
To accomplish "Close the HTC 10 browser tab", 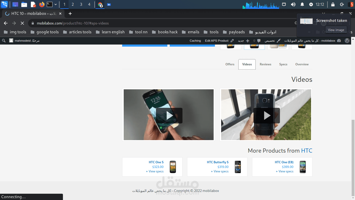I will pyautogui.click(x=60, y=14).
